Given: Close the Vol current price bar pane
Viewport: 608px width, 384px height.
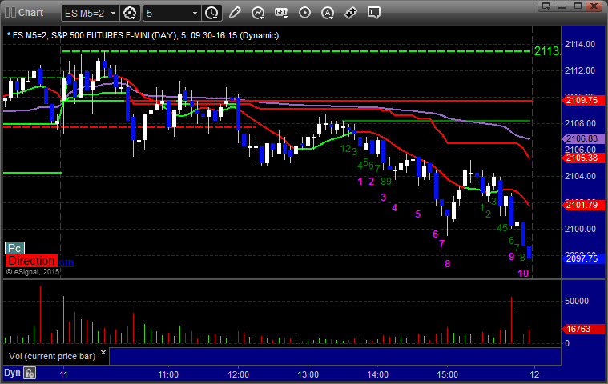Looking at the screenshot, I should coord(103,352).
